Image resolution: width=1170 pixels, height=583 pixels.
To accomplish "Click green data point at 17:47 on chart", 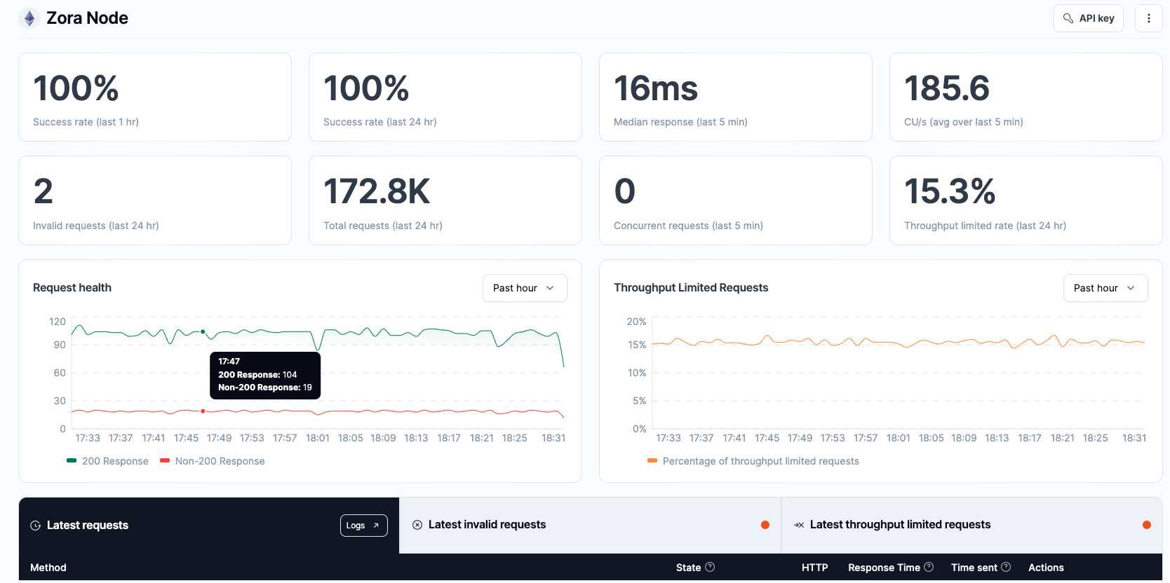I will [x=203, y=331].
